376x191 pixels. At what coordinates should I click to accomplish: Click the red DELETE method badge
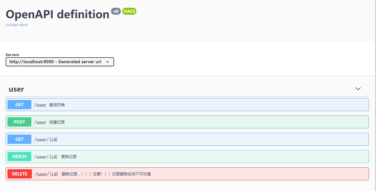tap(20, 174)
